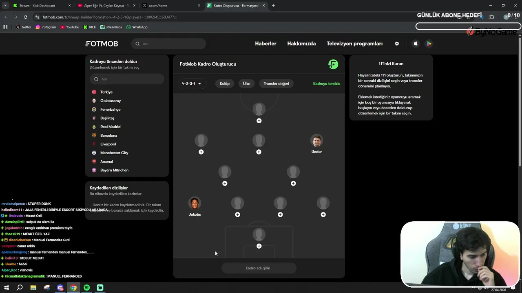Screen dimensions: 522x293
Task: Open the instagram bookmark
Action: point(46,27)
